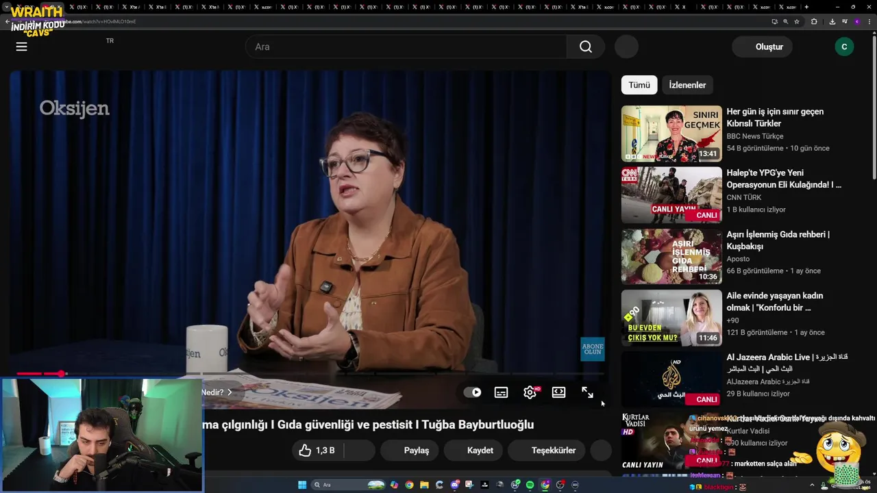
Task: Open Spotify from the taskbar
Action: (530, 485)
